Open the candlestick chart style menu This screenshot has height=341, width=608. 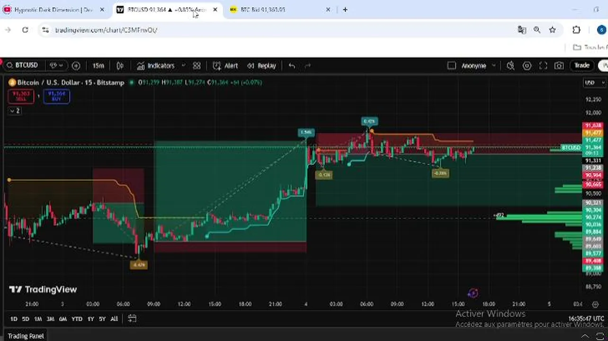tap(120, 66)
